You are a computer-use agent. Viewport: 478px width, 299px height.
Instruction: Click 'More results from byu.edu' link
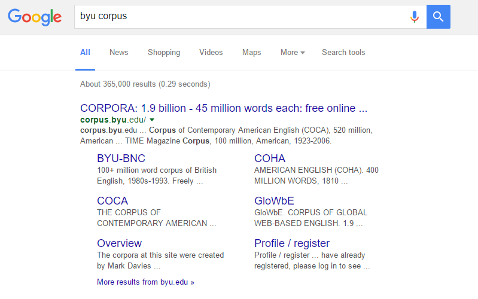pos(145,282)
